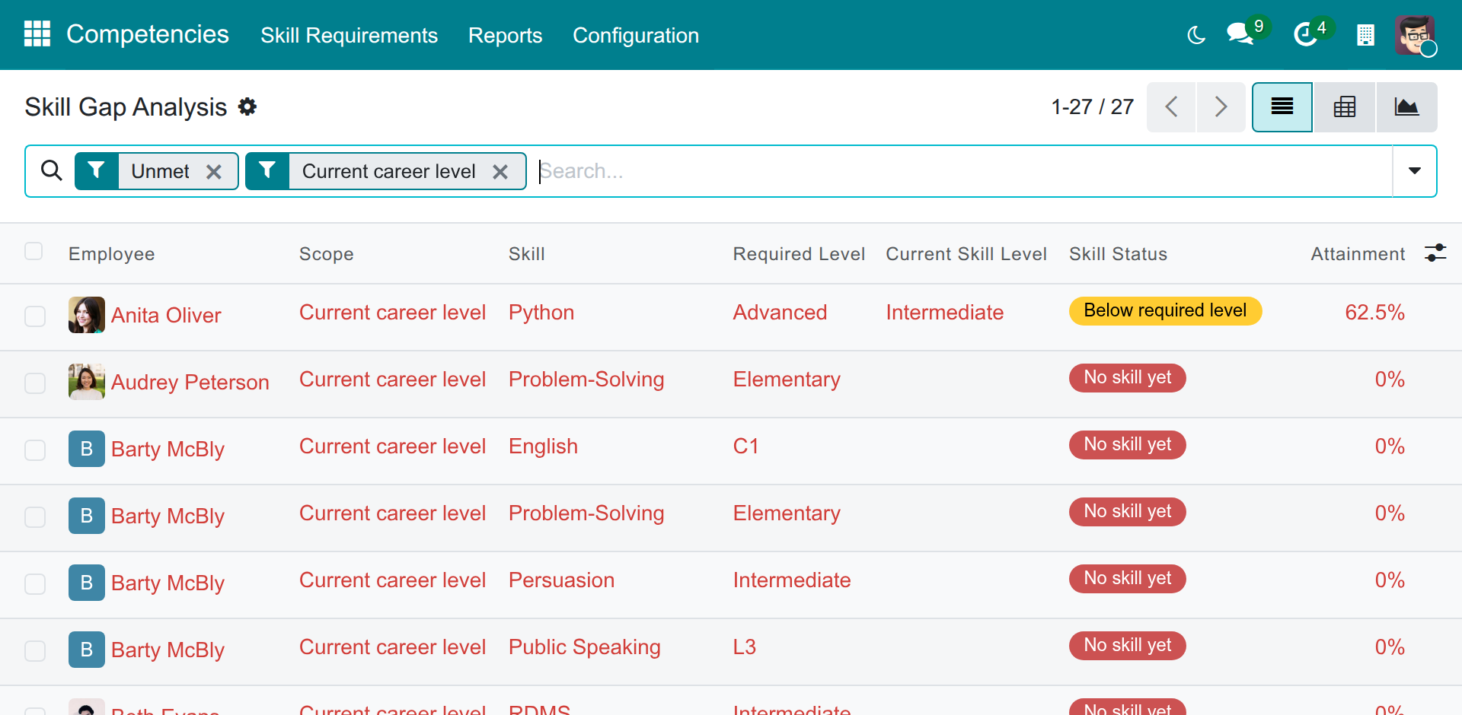This screenshot has width=1462, height=715.
Task: Click the Advanced required level cell
Action: [x=780, y=313]
